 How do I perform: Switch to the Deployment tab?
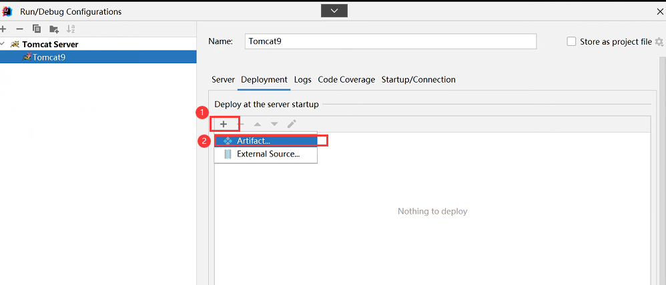pyautogui.click(x=264, y=80)
